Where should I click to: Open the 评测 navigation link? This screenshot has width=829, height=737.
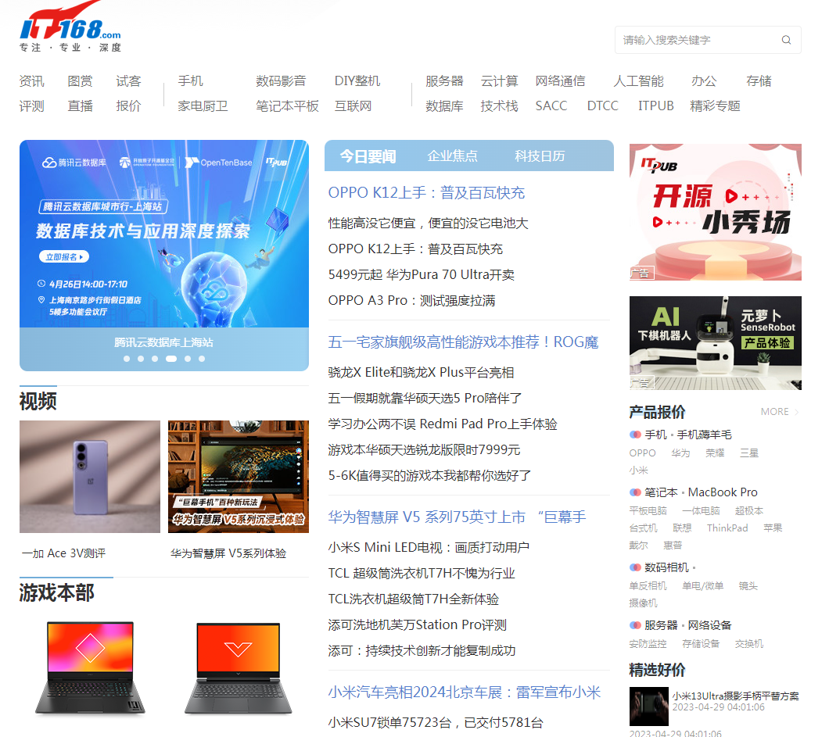32,106
